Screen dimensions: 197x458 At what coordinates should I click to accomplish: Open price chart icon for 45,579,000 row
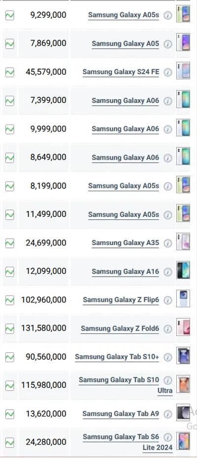click(x=9, y=72)
